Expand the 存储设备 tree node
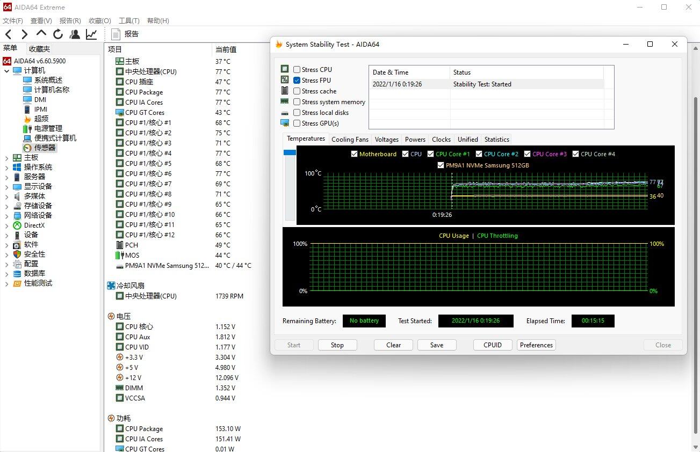The image size is (700, 452). (x=6, y=206)
